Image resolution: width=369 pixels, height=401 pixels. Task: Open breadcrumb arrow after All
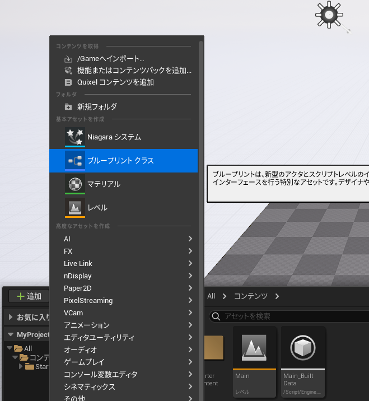pos(225,296)
